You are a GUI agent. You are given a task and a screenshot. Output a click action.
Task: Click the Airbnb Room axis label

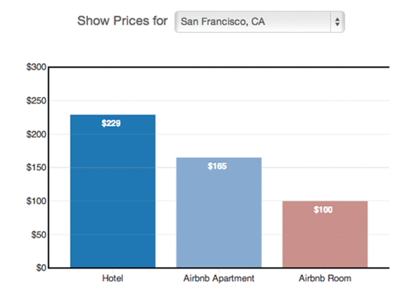[325, 278]
